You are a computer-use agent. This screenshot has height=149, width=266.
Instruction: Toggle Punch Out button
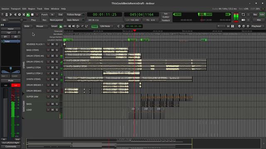[60, 15]
